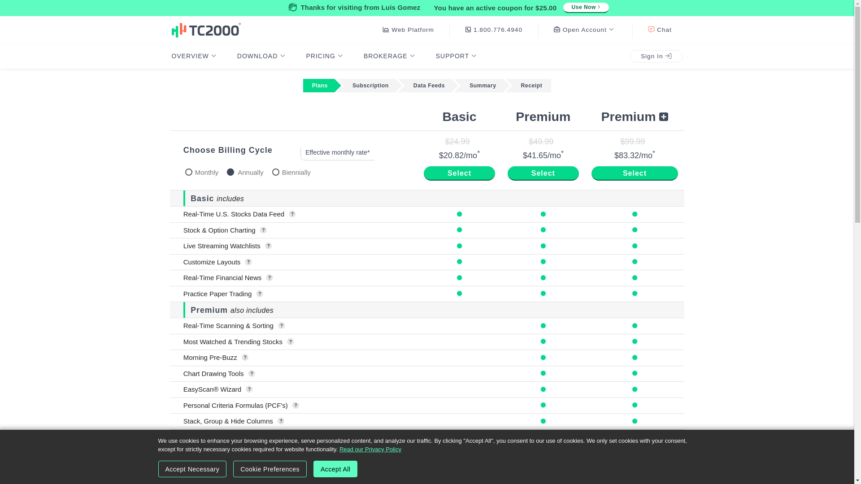861x484 pixels.
Task: Open the Web Platform link
Action: click(408, 30)
